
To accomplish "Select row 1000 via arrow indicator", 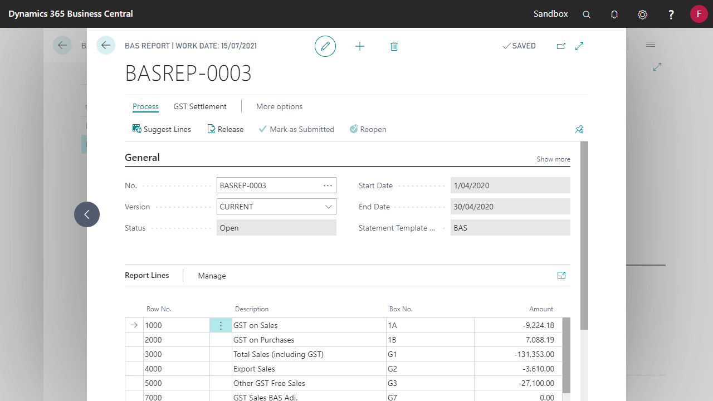I will [x=134, y=325].
